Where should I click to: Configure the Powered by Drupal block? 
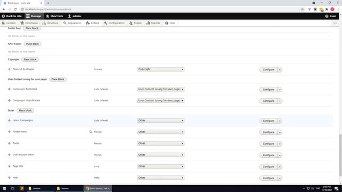tap(268, 70)
